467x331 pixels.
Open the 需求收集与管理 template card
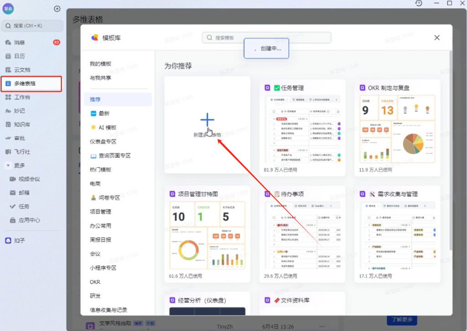click(397, 234)
